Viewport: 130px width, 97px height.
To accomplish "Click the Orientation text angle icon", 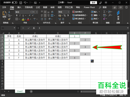I will (x=50, y=19).
